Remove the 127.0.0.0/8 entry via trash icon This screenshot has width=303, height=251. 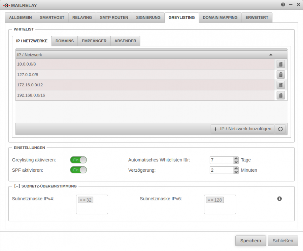[280, 74]
